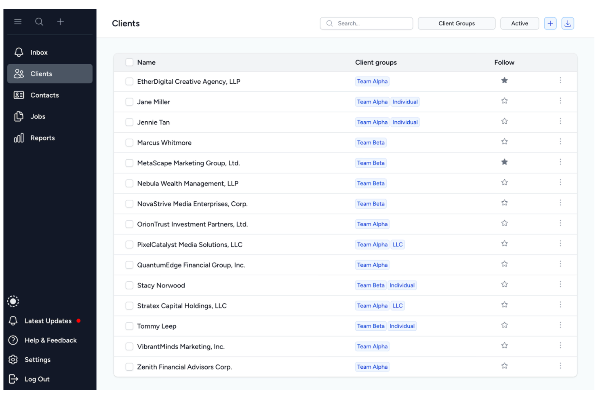Image resolution: width=598 pixels, height=399 pixels.
Task: View the Reports section
Action: [43, 138]
